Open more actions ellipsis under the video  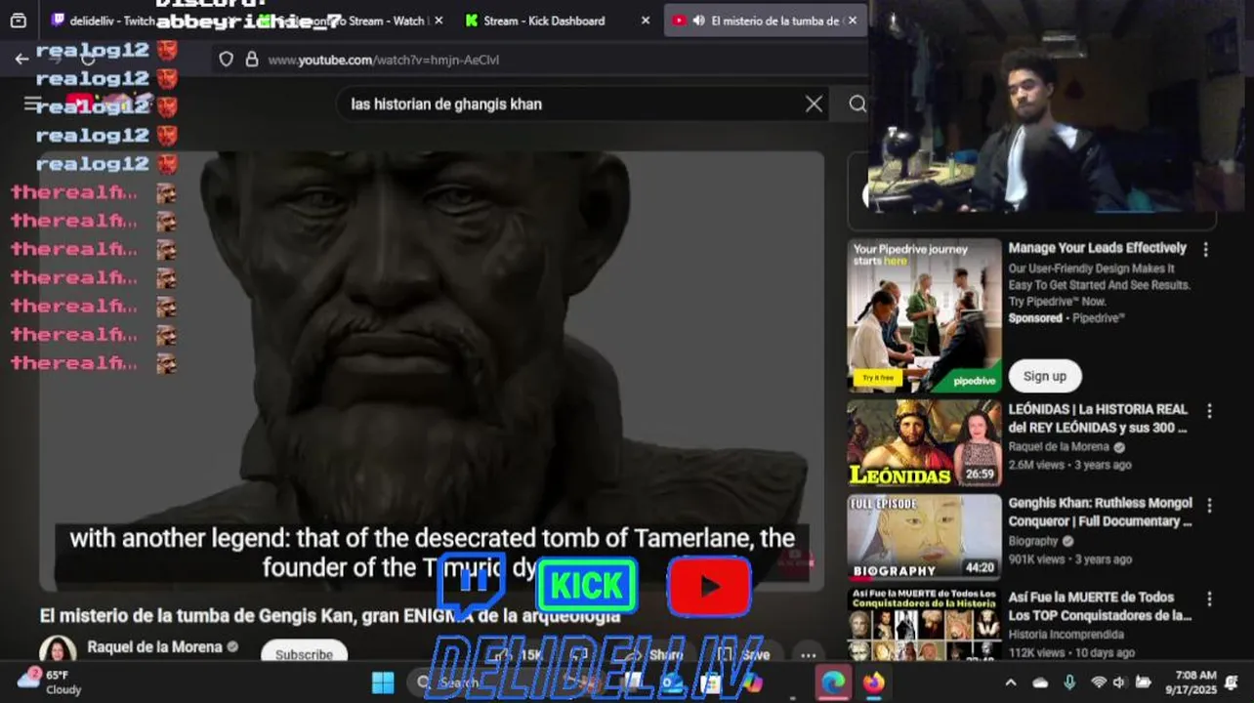pyautogui.click(x=808, y=655)
